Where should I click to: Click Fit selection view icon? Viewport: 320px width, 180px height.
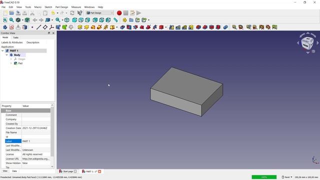tap(11, 20)
